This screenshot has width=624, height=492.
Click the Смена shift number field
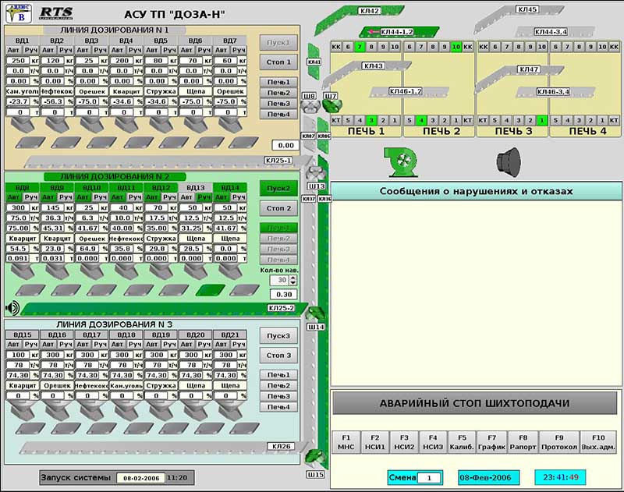[x=428, y=477]
